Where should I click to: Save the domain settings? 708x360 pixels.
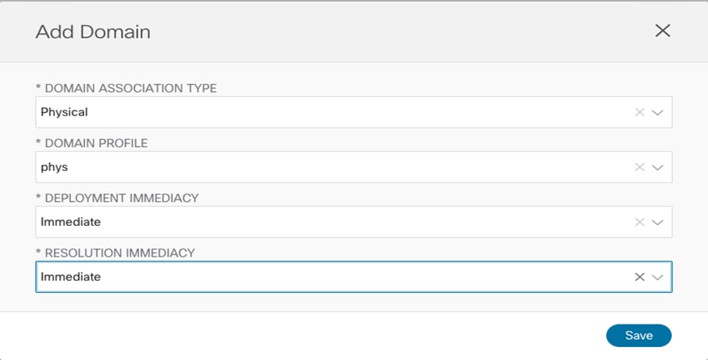639,335
